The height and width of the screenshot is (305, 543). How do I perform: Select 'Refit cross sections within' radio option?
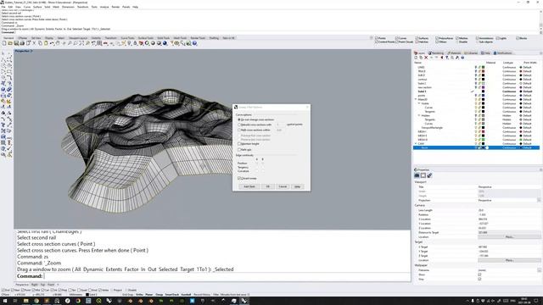click(x=239, y=130)
